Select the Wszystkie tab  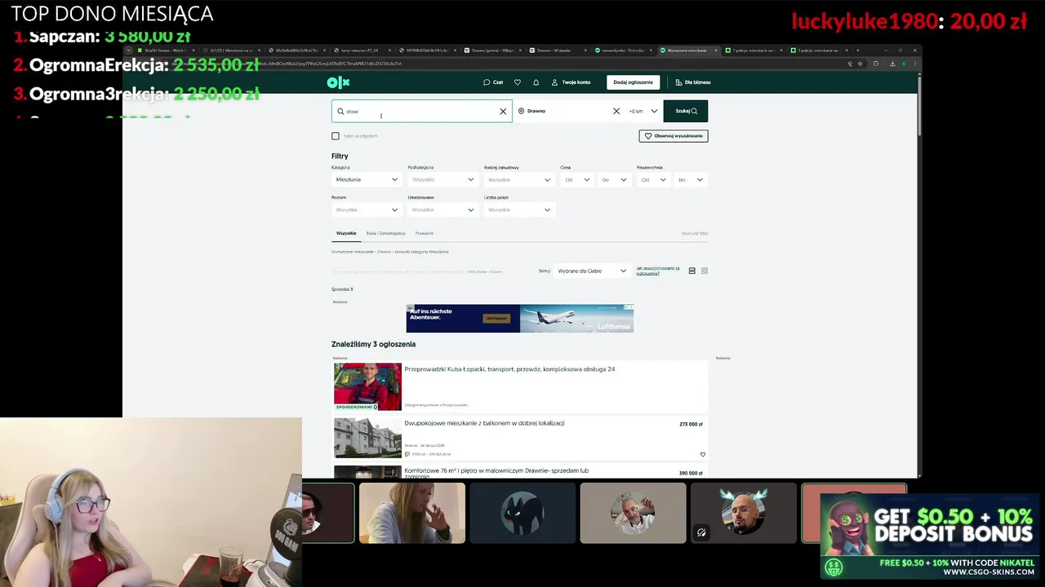click(346, 233)
